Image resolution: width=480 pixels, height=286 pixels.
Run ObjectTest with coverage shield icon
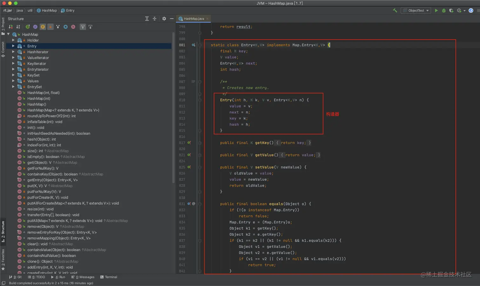(x=451, y=10)
